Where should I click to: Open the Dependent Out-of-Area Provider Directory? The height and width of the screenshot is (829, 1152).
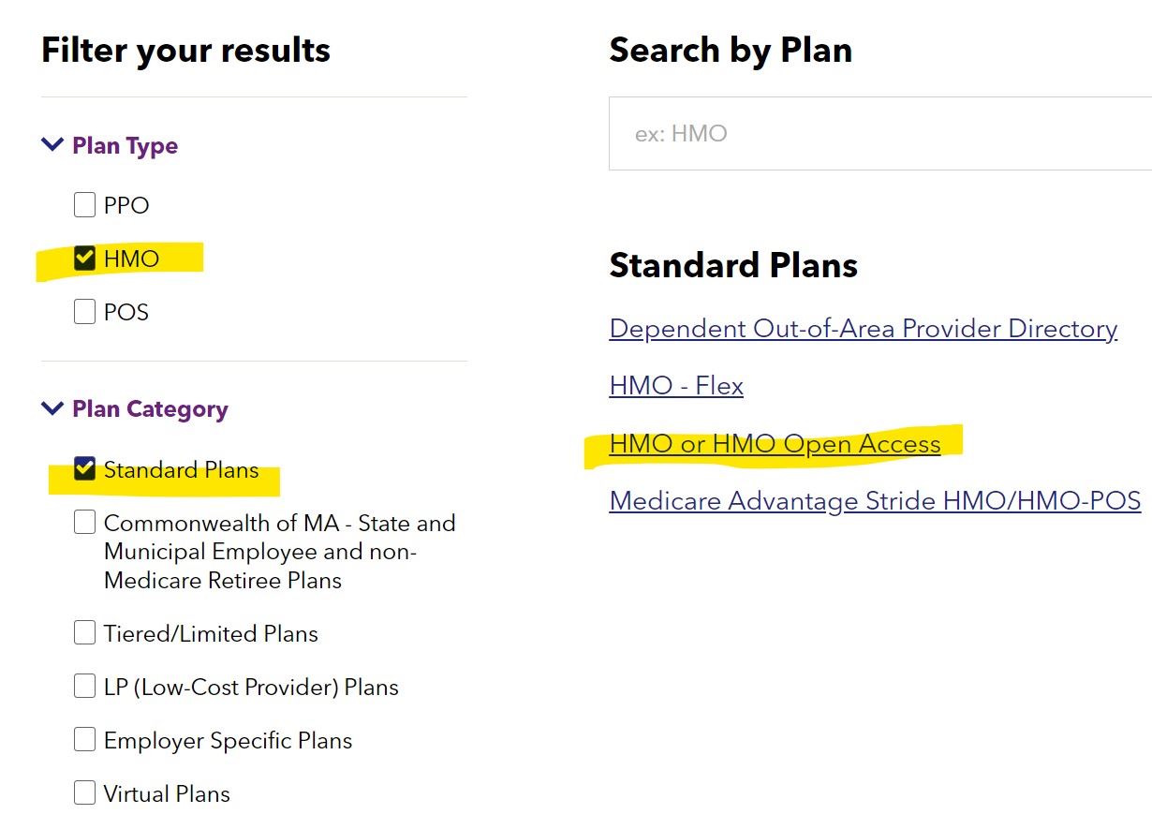coord(863,329)
